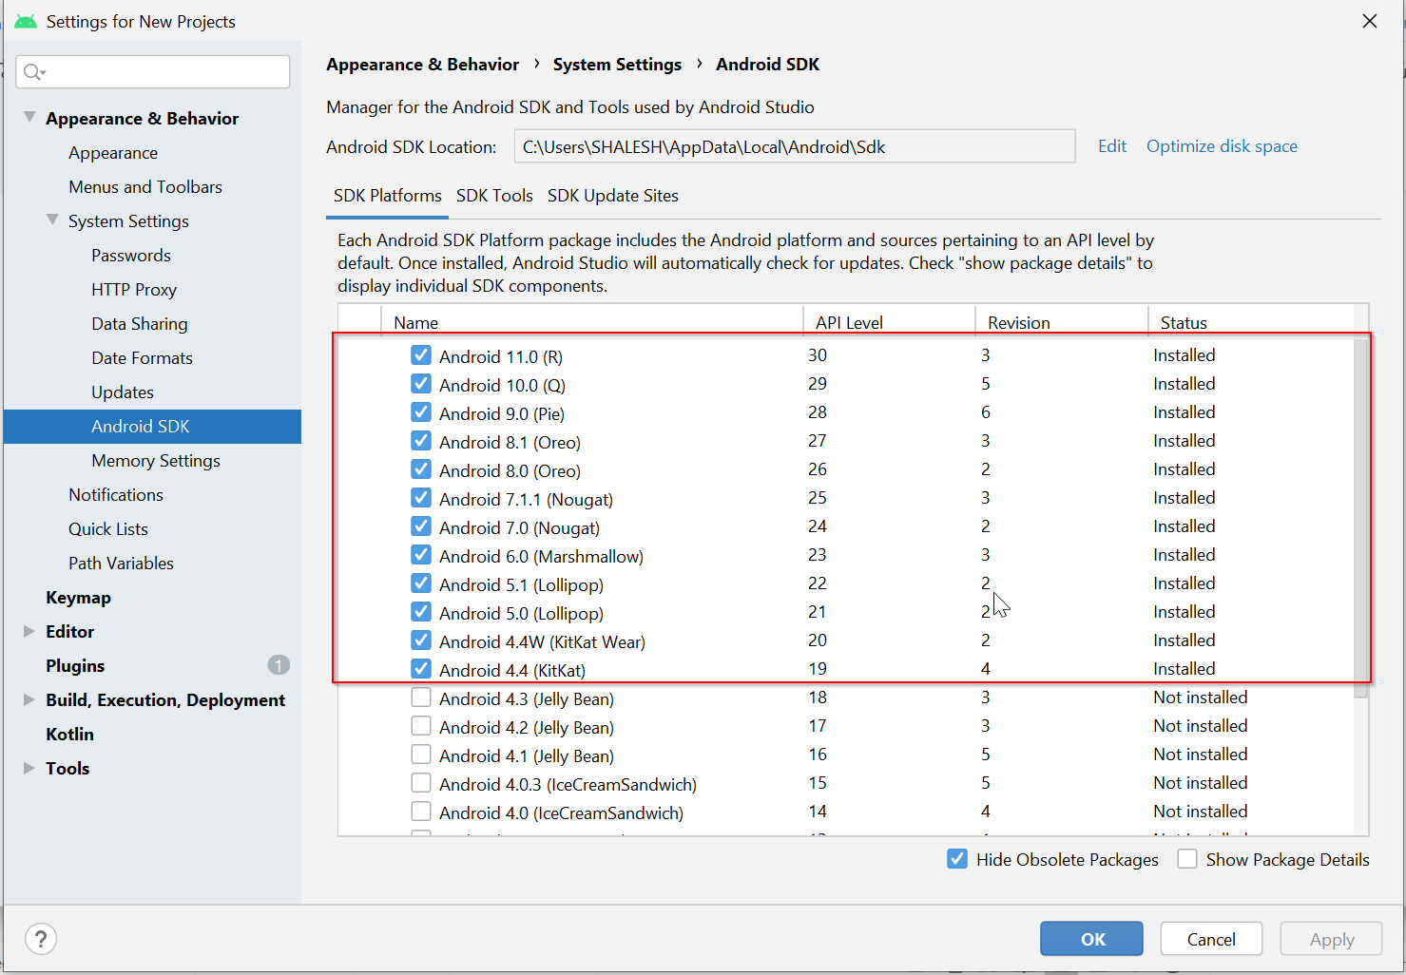
Task: Collapse the System Settings section
Action: coord(53,220)
